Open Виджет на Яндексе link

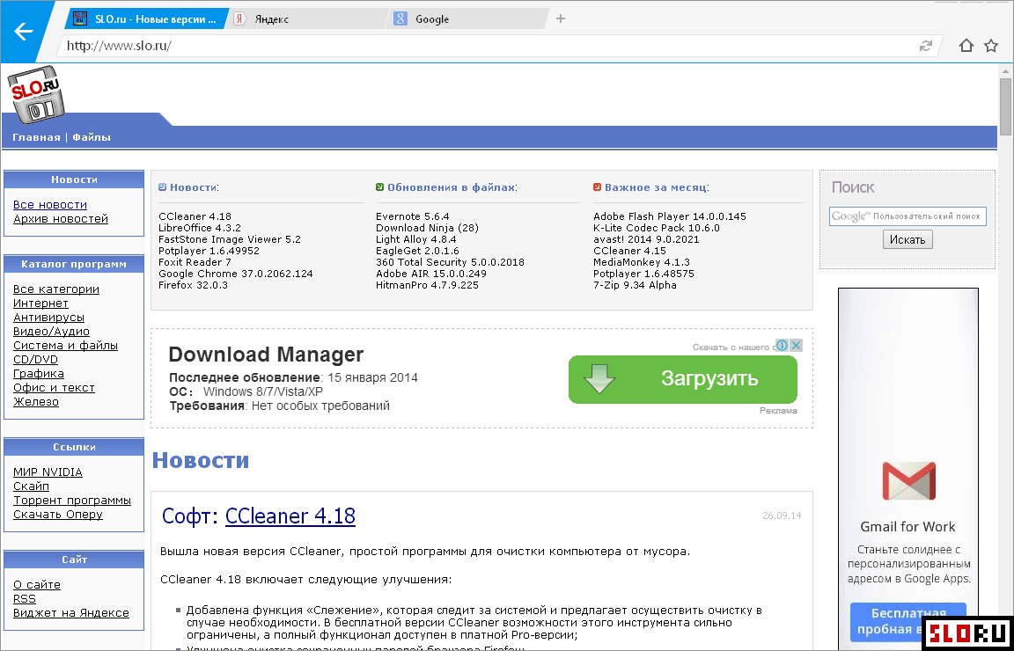[71, 613]
